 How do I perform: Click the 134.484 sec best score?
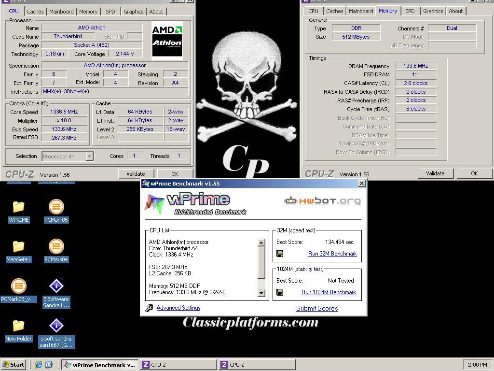point(339,242)
